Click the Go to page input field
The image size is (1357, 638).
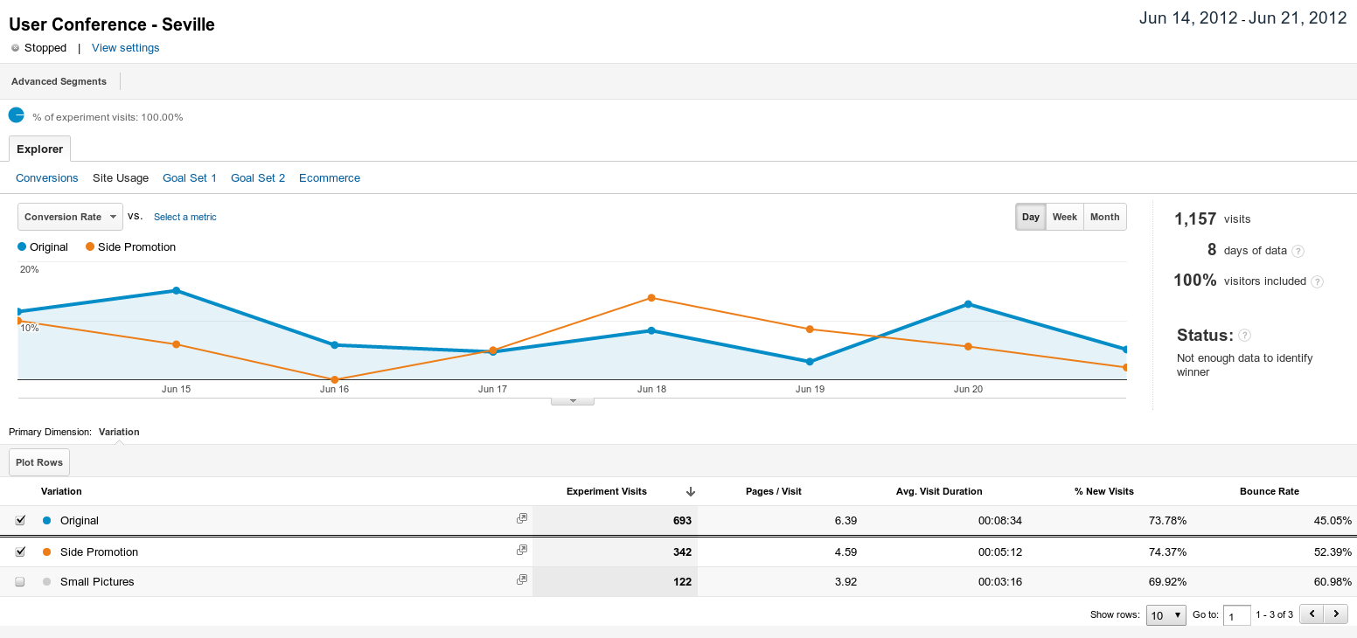tap(1236, 615)
